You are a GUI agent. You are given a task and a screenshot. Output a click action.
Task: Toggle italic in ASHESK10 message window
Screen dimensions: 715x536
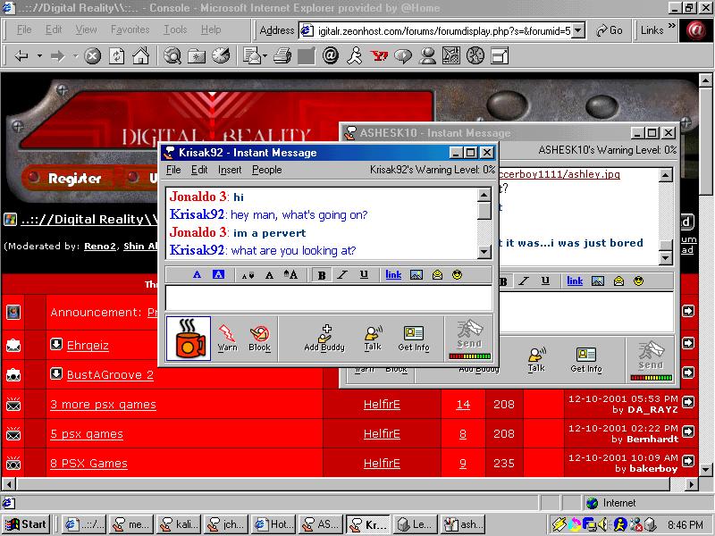[x=524, y=281]
